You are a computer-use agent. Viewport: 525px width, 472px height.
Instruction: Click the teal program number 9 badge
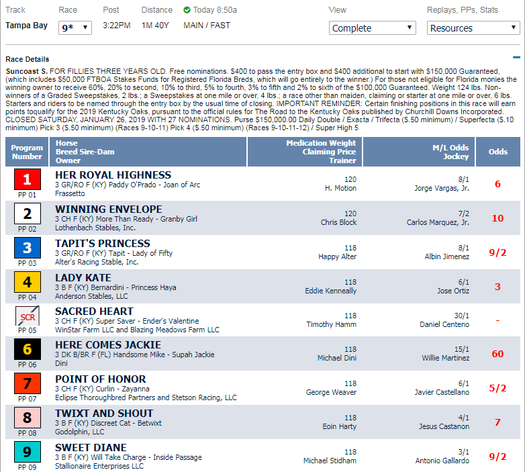point(28,453)
